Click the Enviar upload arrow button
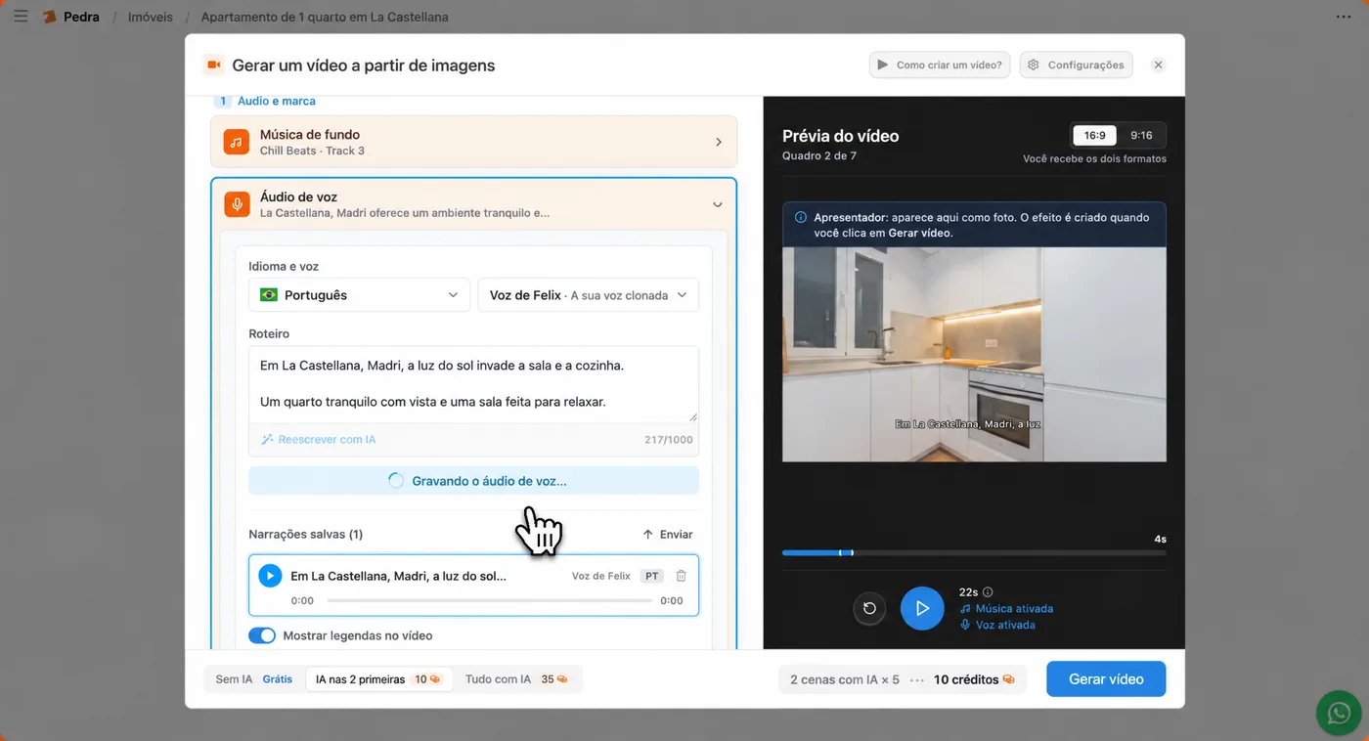Screen dimensions: 1369x741 [668, 534]
